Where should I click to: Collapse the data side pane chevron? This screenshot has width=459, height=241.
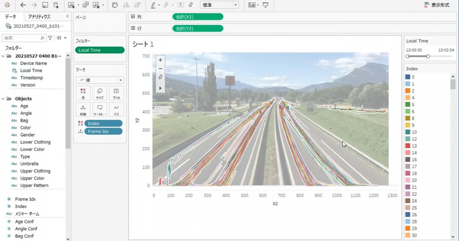tap(67, 16)
